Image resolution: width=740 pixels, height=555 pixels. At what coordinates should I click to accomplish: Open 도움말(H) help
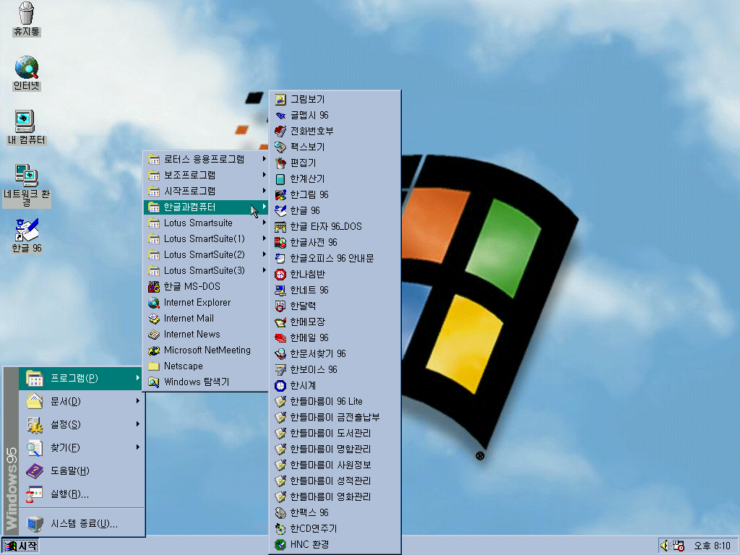tap(81, 470)
